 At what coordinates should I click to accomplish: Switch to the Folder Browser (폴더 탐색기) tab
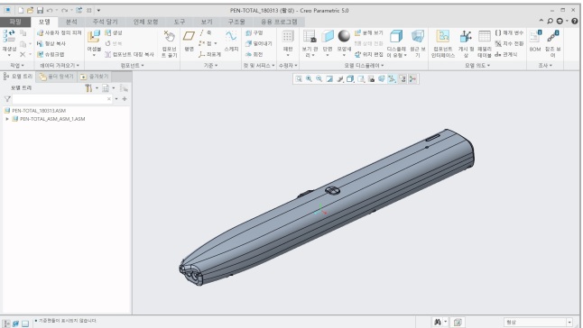coord(57,77)
